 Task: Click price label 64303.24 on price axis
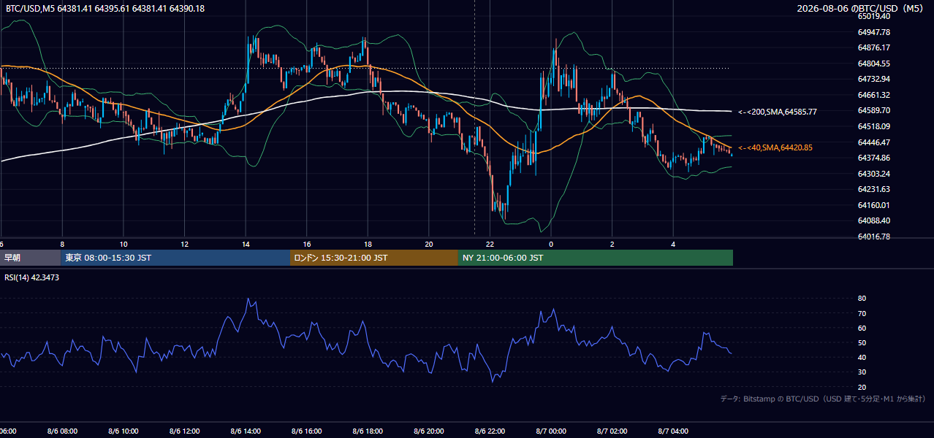873,174
